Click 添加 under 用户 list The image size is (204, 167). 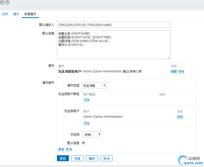[x=86, y=123]
